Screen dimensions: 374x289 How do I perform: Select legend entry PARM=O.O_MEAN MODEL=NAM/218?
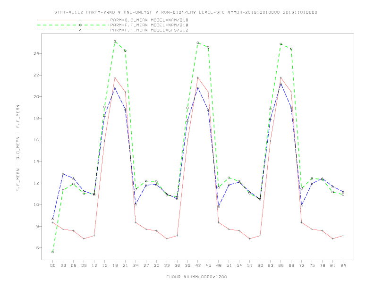point(149,20)
